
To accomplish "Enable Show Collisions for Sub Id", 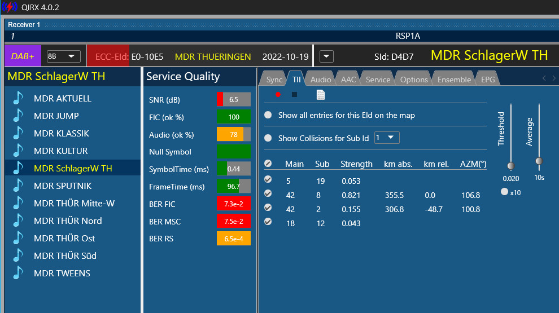I will [268, 138].
